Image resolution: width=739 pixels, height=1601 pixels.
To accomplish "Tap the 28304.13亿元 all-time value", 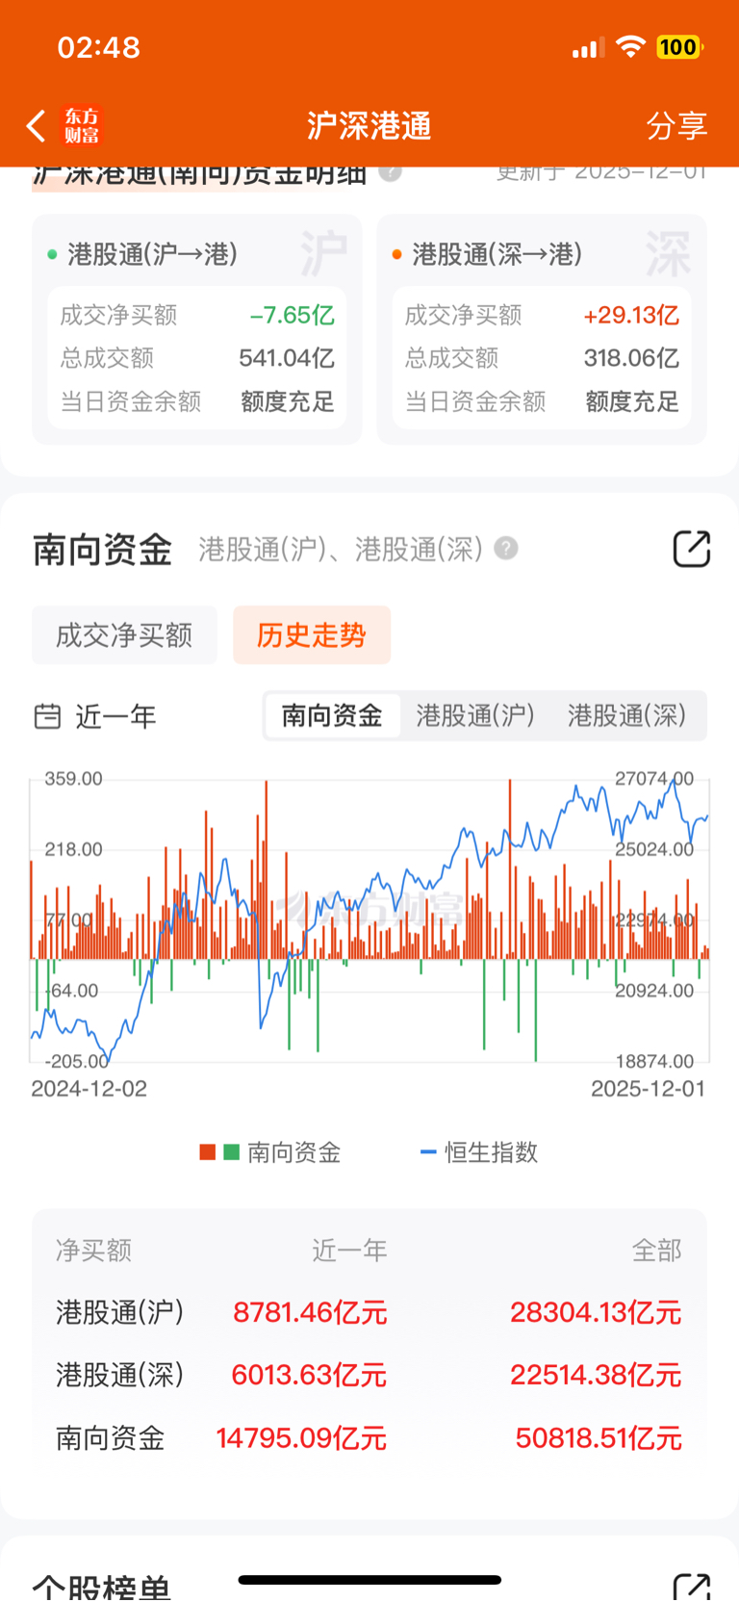I will (596, 1312).
